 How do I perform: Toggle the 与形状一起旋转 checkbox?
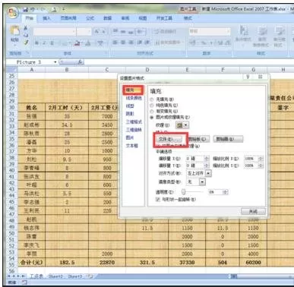[x=158, y=200]
